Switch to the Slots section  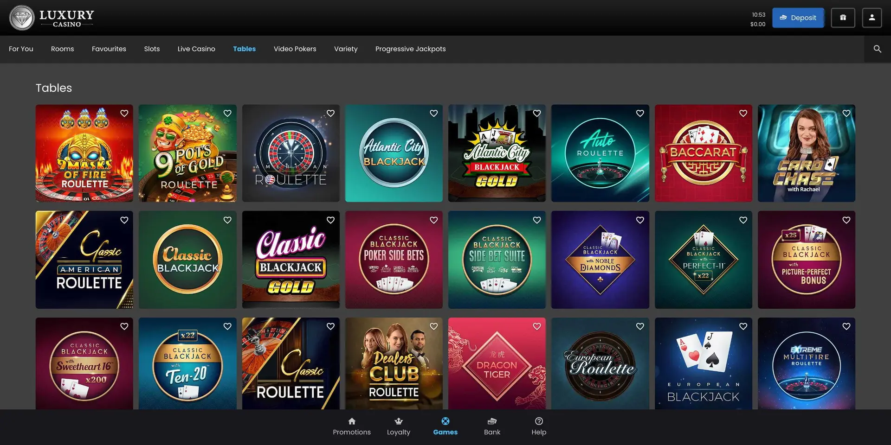152,49
